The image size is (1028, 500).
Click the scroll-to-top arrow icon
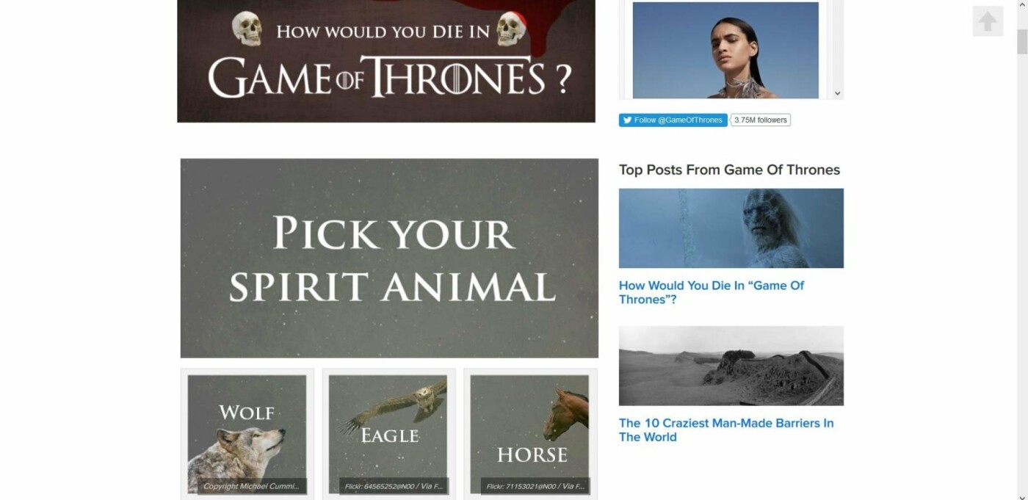pyautogui.click(x=988, y=21)
